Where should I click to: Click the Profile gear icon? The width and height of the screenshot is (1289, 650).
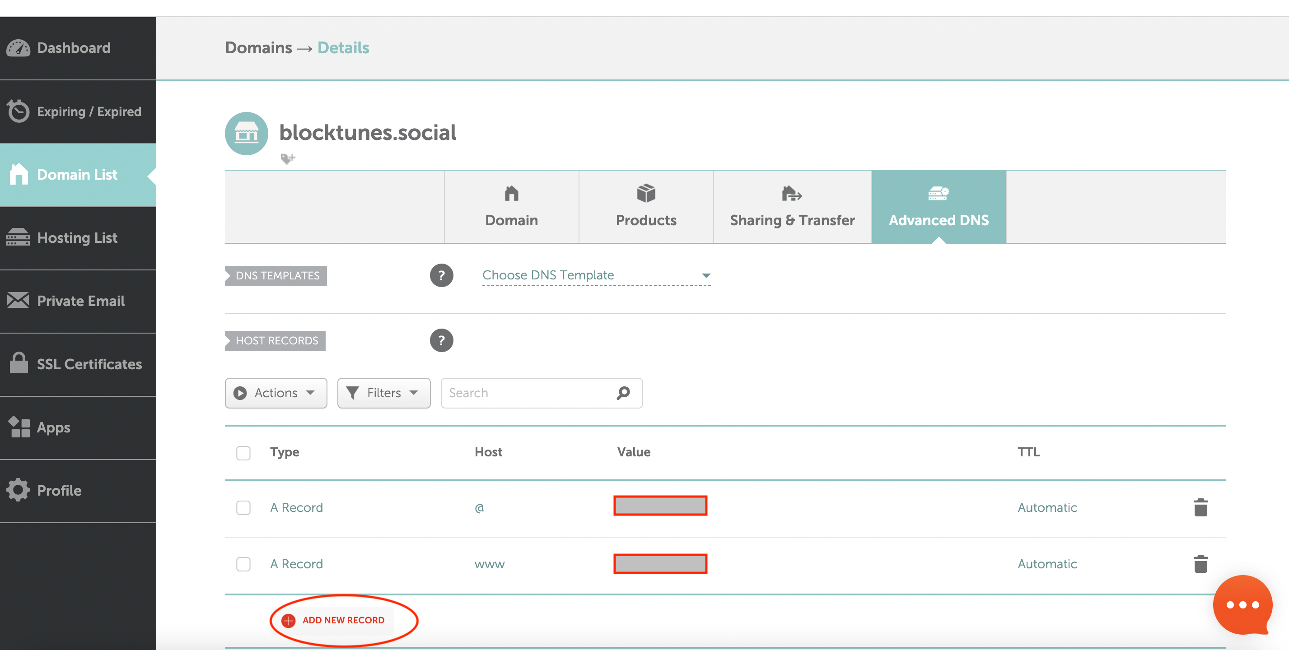click(19, 490)
